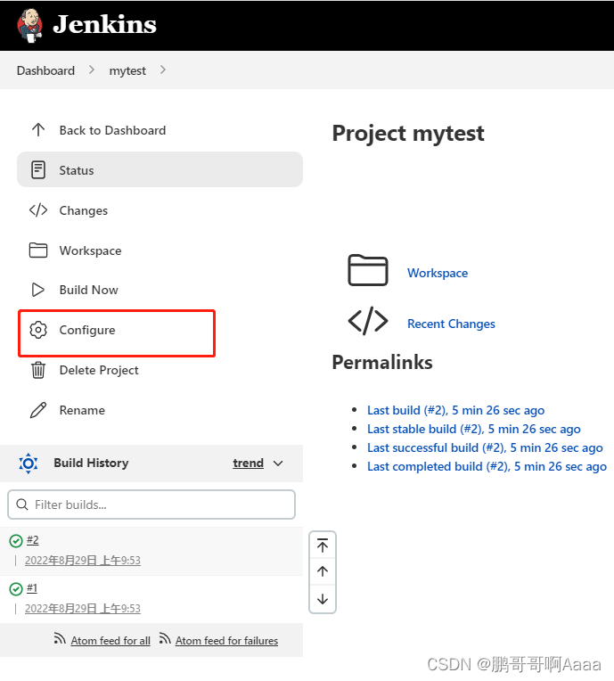The width and height of the screenshot is (614, 681).
Task: Open the Last successful build (#2) permalink
Action: pos(485,447)
